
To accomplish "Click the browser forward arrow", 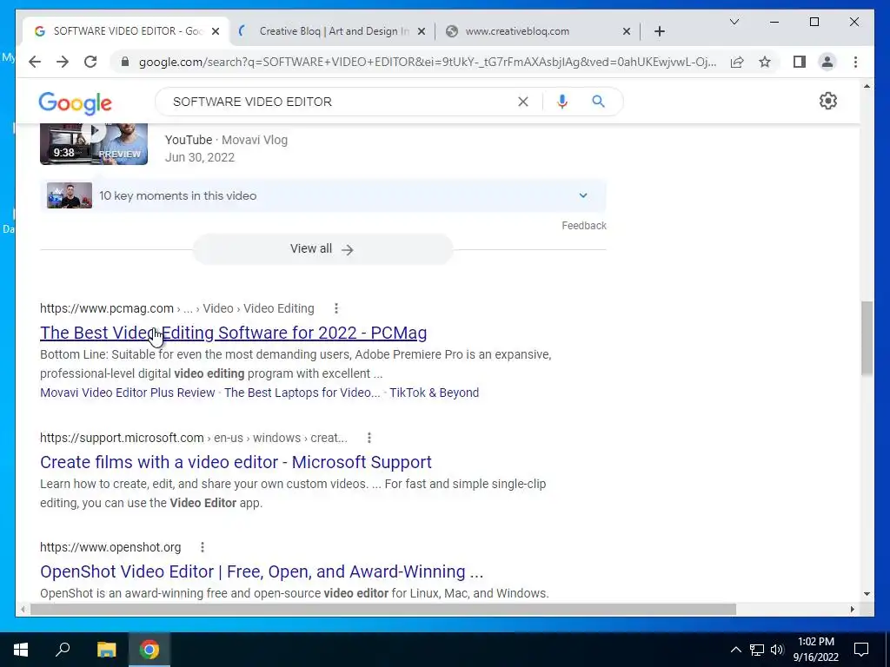I will tap(63, 62).
